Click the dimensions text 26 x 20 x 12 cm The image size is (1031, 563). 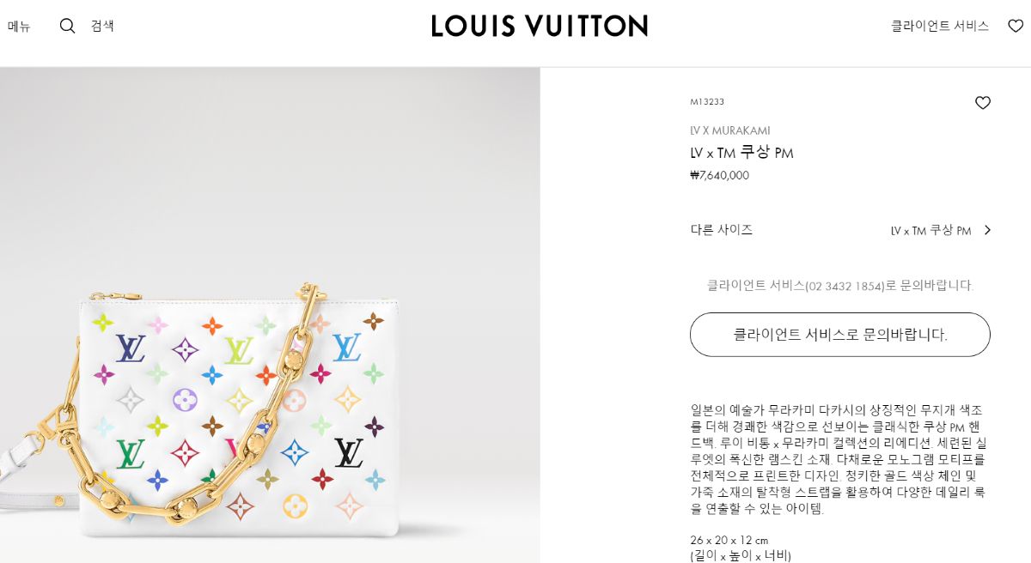point(729,540)
